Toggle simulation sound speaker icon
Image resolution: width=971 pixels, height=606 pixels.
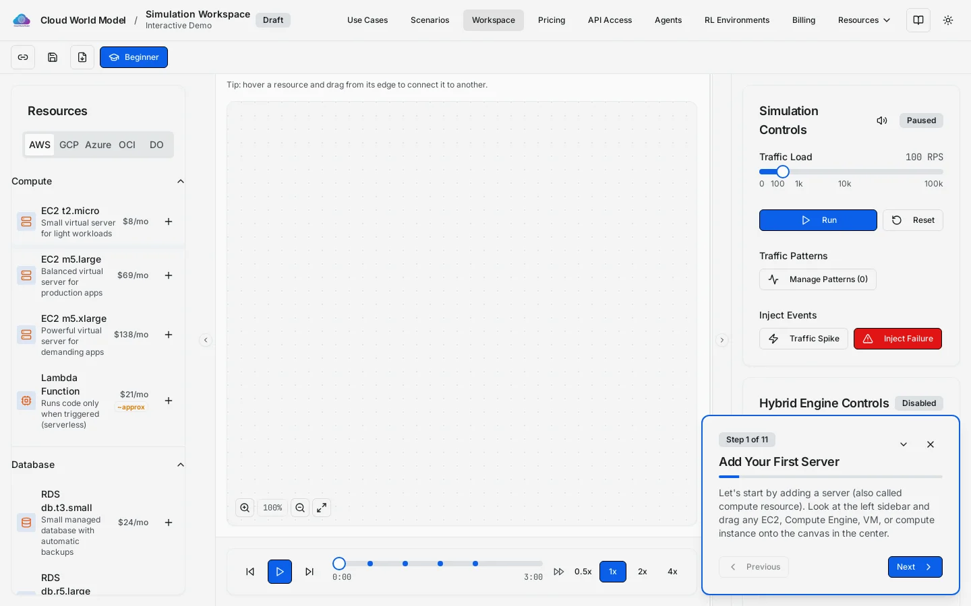click(x=882, y=121)
